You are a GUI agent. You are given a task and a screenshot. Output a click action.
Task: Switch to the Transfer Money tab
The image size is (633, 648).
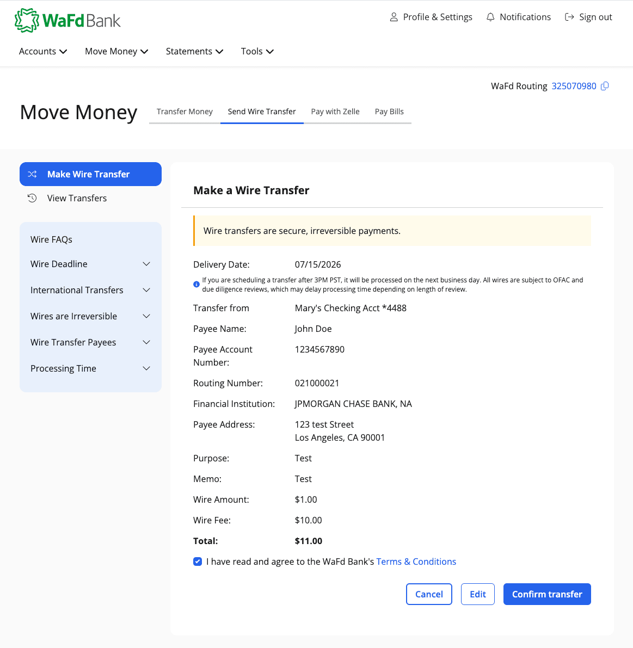[185, 112]
